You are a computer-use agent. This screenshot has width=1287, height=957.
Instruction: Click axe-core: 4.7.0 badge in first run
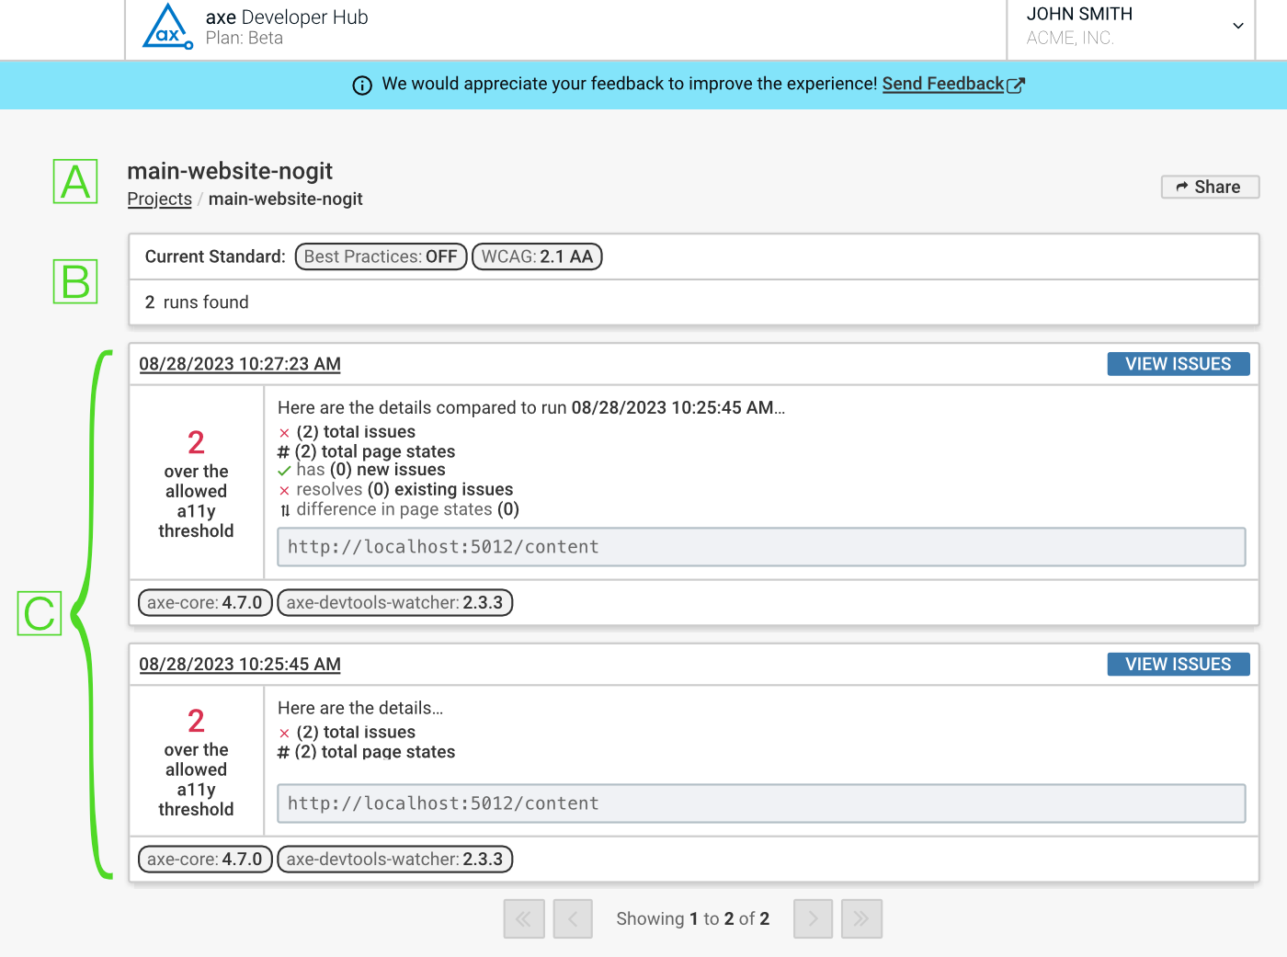point(205,603)
